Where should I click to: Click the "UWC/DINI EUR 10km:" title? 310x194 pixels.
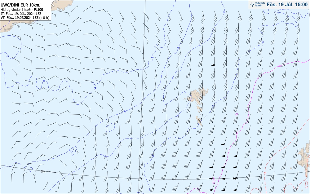20,5
